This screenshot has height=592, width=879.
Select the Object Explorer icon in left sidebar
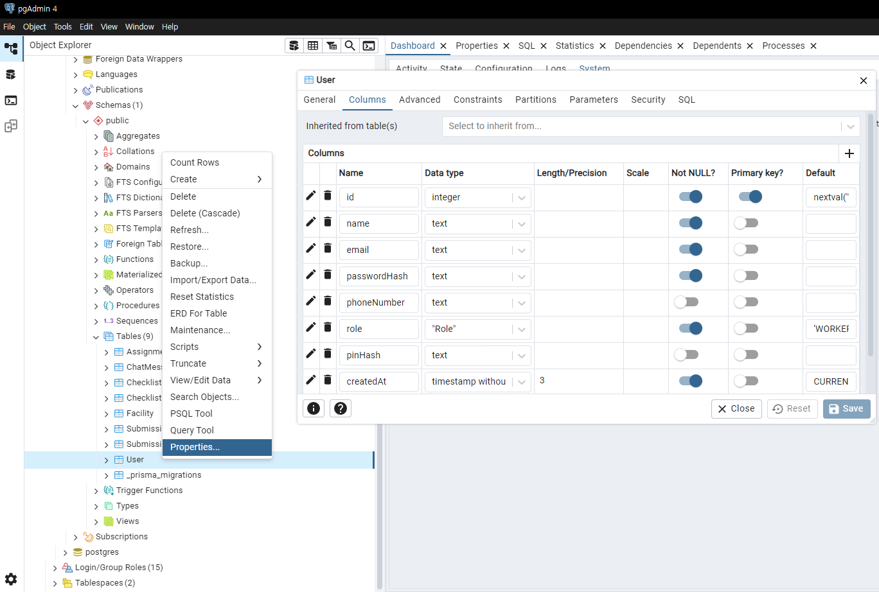point(11,49)
